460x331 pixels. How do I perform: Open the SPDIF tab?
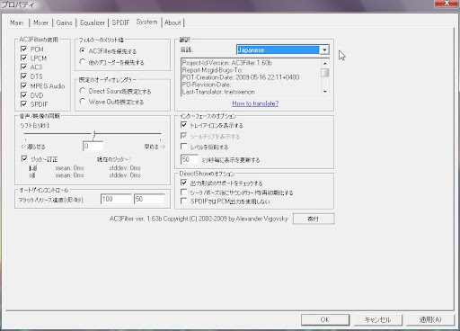[120, 22]
